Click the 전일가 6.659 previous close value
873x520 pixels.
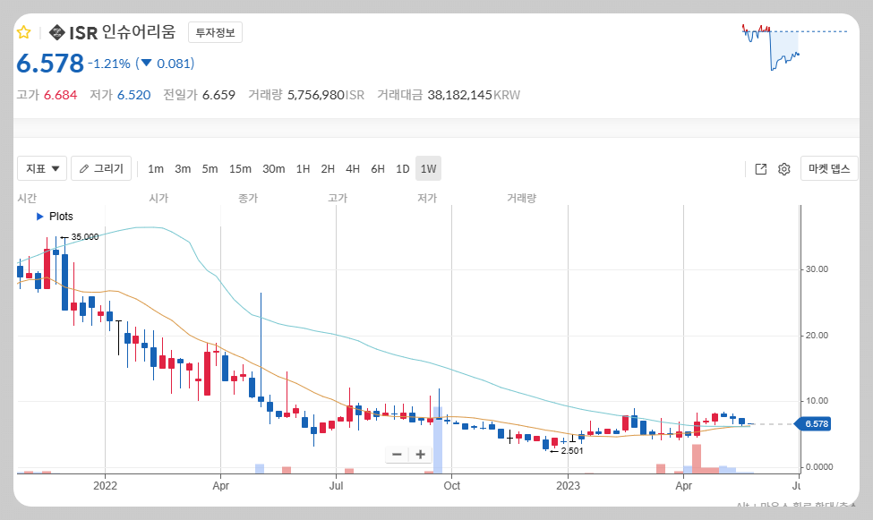pyautogui.click(x=200, y=95)
